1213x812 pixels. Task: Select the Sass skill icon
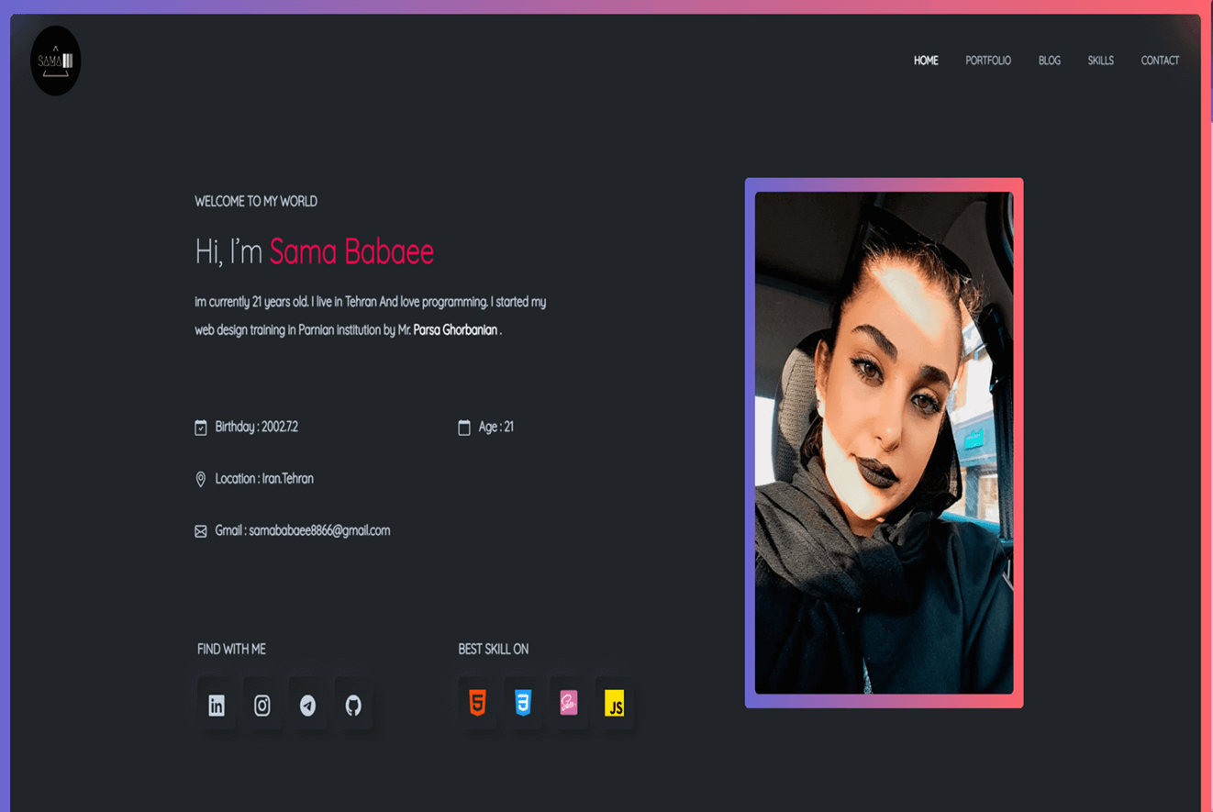coord(569,703)
